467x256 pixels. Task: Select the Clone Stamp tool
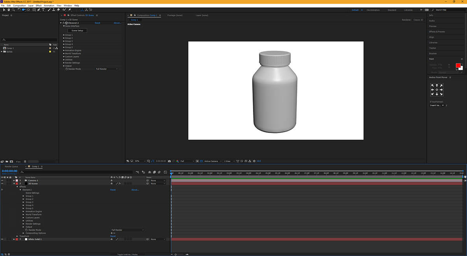click(54, 10)
